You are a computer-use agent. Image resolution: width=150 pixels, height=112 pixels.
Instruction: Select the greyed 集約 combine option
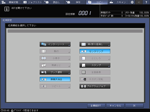[x=55, y=51]
